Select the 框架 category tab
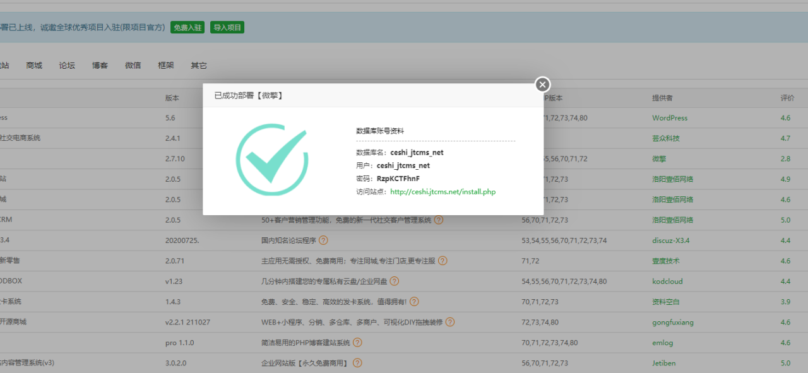Image resolution: width=808 pixels, height=373 pixels. click(166, 66)
